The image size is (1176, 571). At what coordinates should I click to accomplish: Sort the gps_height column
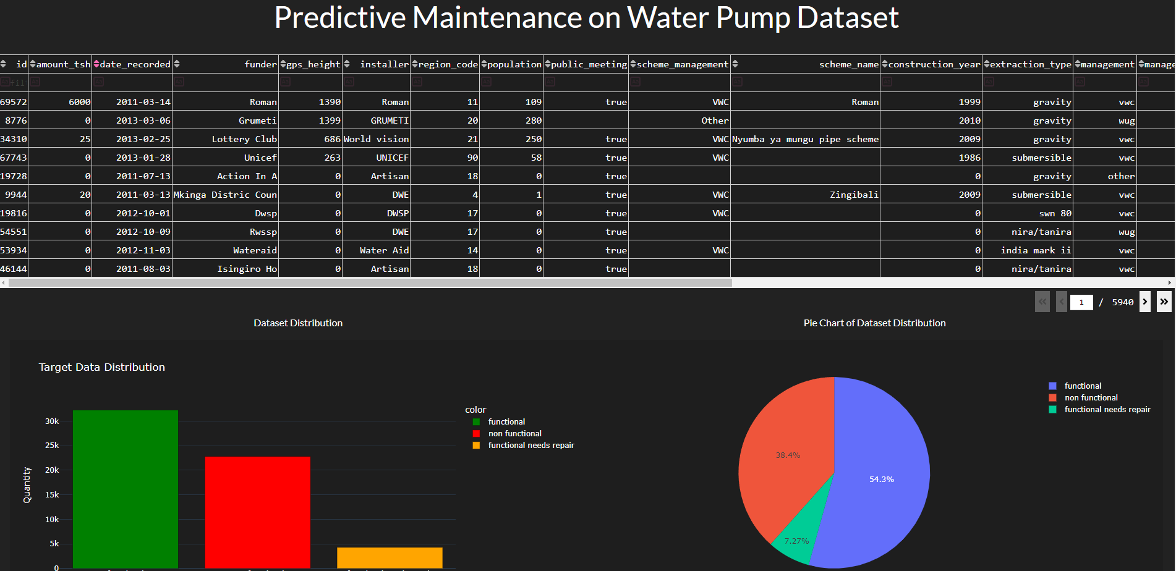tap(283, 64)
